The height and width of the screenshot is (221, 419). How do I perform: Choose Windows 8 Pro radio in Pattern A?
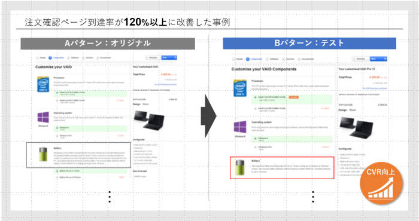tap(57, 136)
